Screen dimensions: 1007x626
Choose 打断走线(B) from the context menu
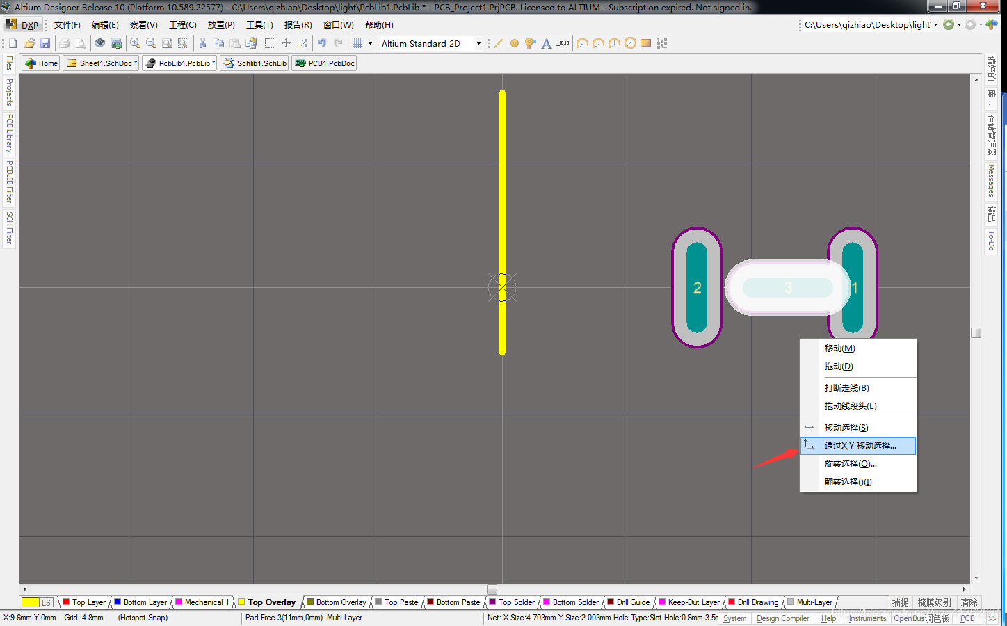point(858,388)
